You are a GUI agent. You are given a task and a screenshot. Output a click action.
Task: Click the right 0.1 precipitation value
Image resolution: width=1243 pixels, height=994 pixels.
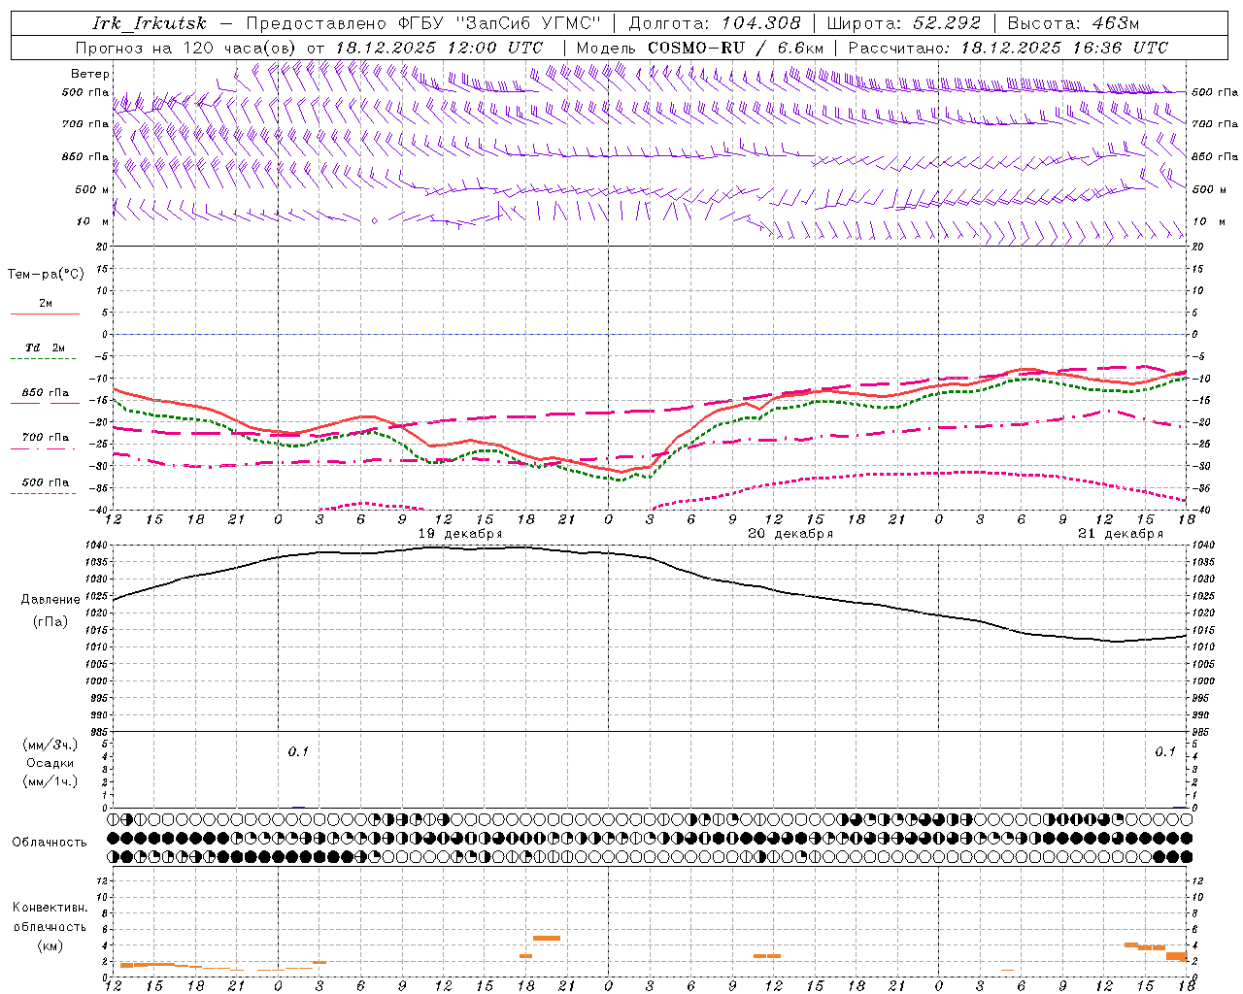(1165, 752)
